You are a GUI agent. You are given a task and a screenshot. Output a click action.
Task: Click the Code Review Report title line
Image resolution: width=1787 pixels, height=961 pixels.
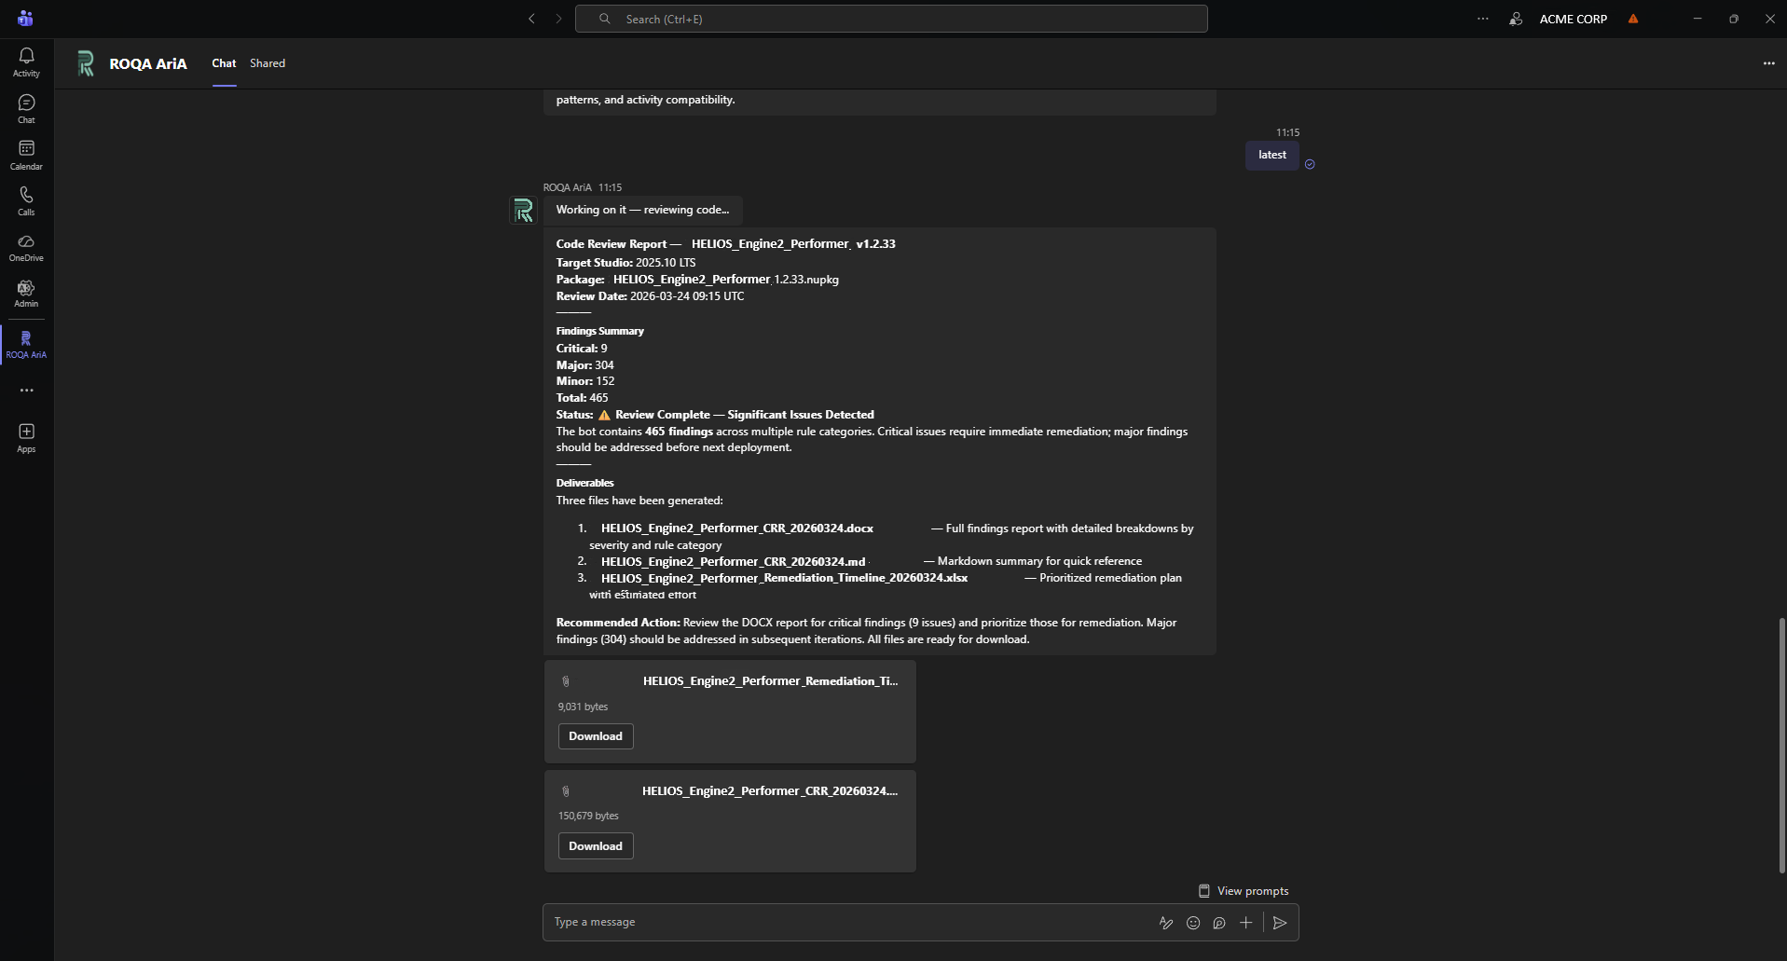point(725,244)
